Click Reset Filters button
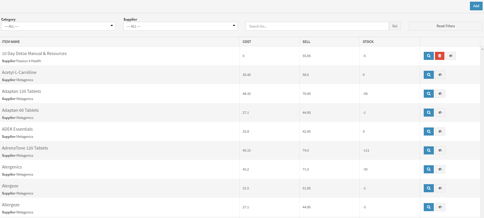The height and width of the screenshot is (218, 484). [446, 26]
